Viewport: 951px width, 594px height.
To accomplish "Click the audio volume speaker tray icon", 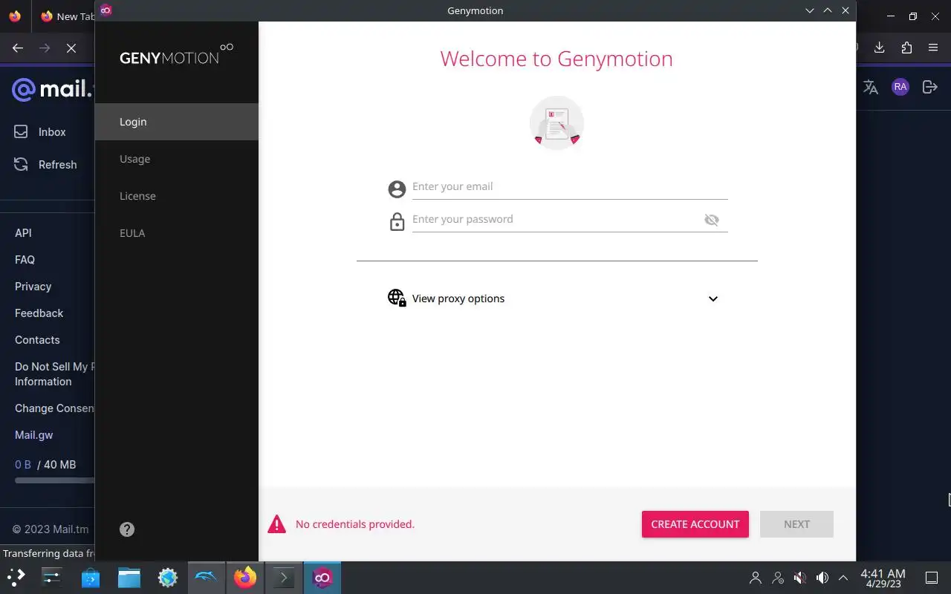I will [x=822, y=578].
